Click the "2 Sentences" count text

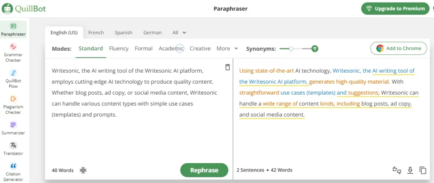coord(250,170)
